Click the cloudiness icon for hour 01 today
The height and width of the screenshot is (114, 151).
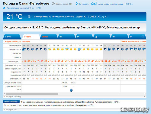click(x=24, y=49)
